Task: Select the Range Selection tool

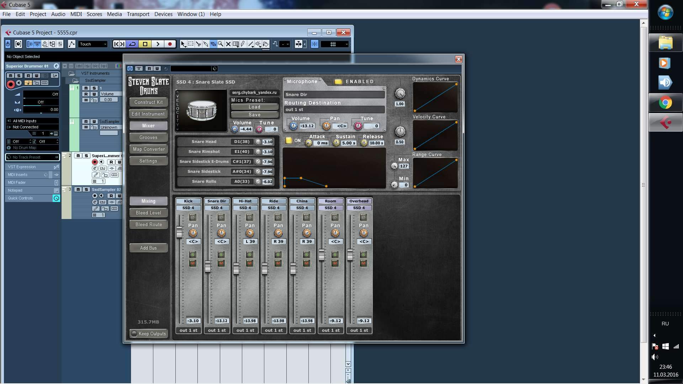Action: coord(191,44)
